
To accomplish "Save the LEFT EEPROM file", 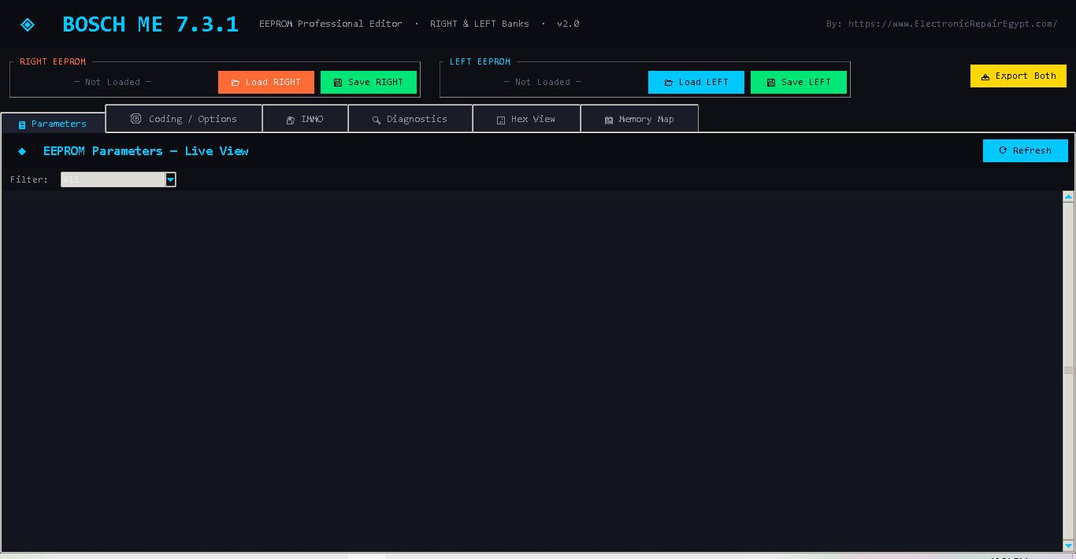I will (x=799, y=82).
